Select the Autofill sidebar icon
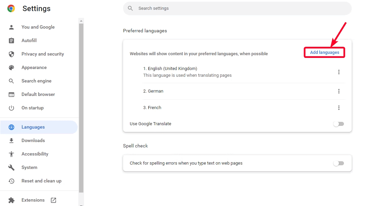389x206 pixels. pos(12,40)
